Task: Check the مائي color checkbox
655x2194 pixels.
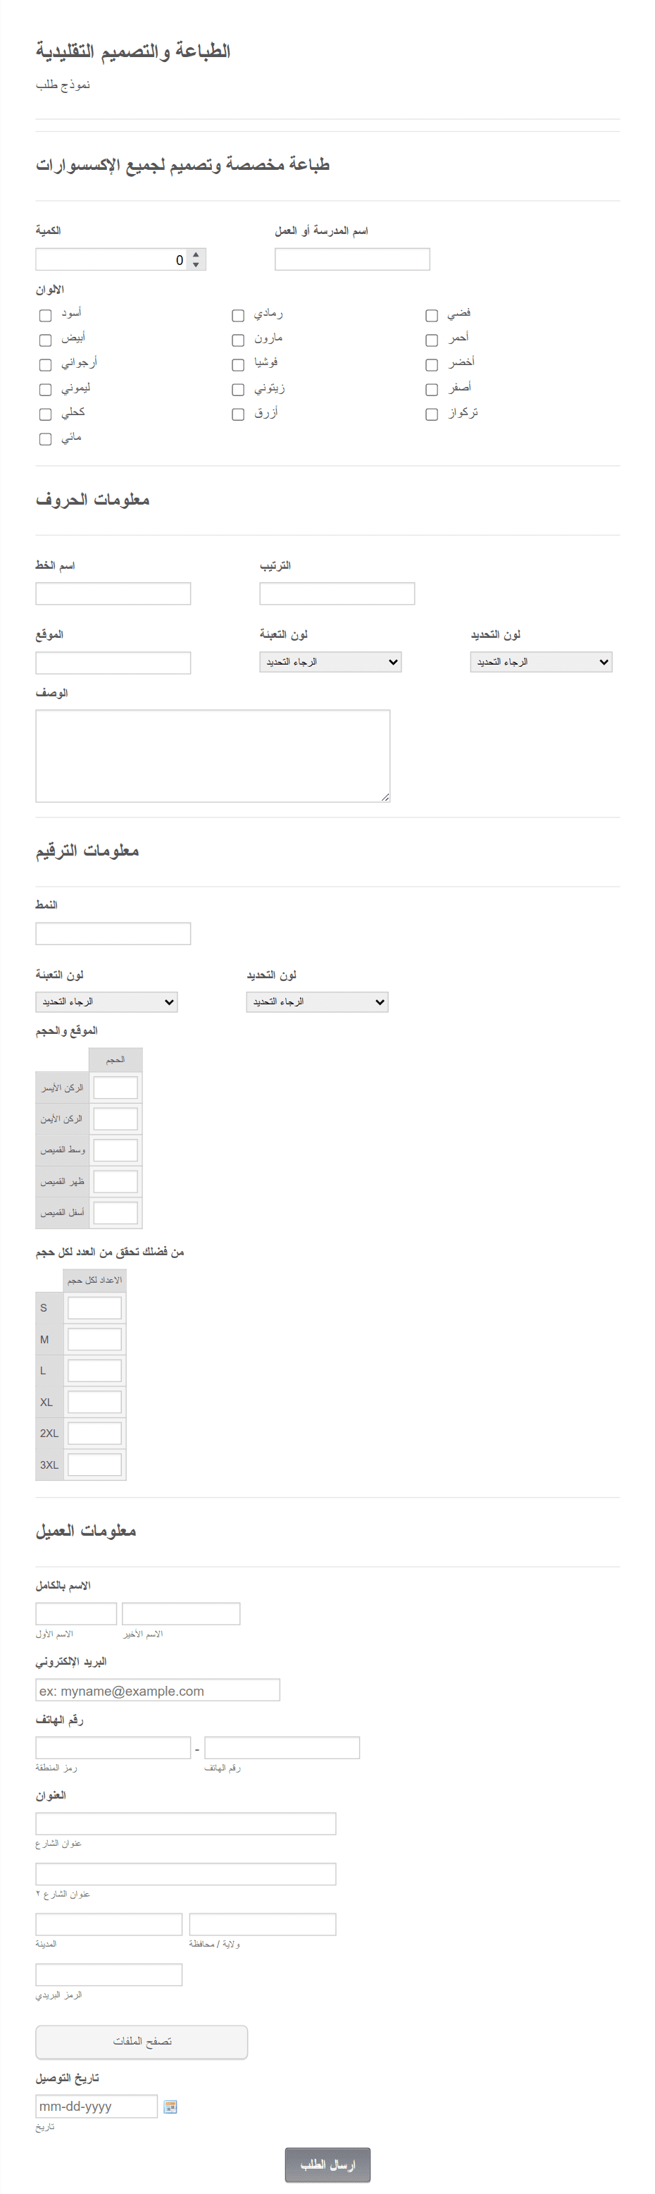Action: point(45,438)
